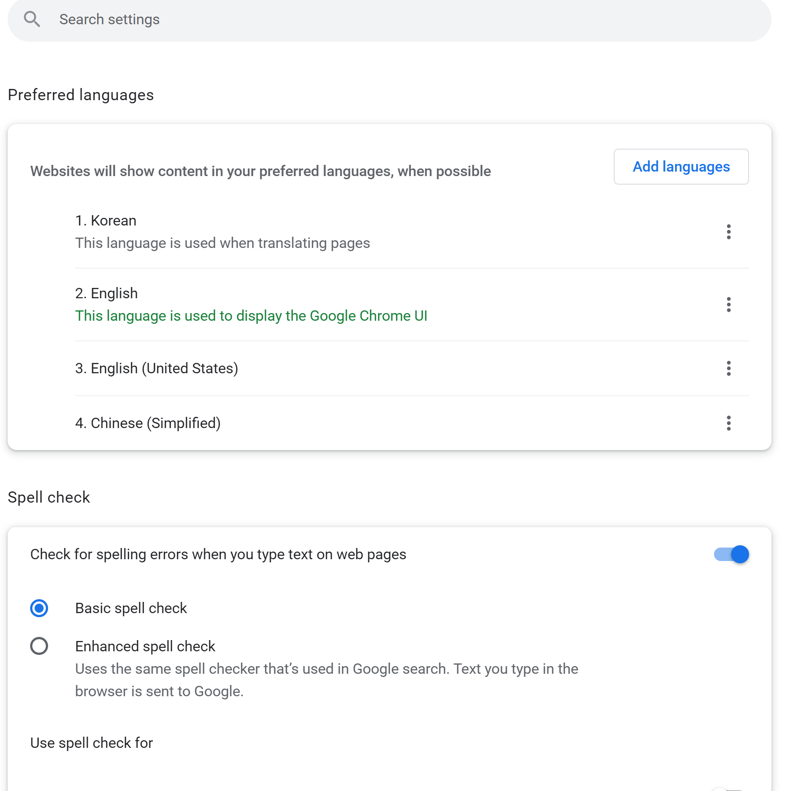785x791 pixels.
Task: Click the Use spell check for label
Action: 92,743
